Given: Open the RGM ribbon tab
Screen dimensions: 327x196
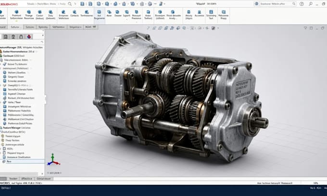Looking at the screenshot, I should pyautogui.click(x=90, y=27).
